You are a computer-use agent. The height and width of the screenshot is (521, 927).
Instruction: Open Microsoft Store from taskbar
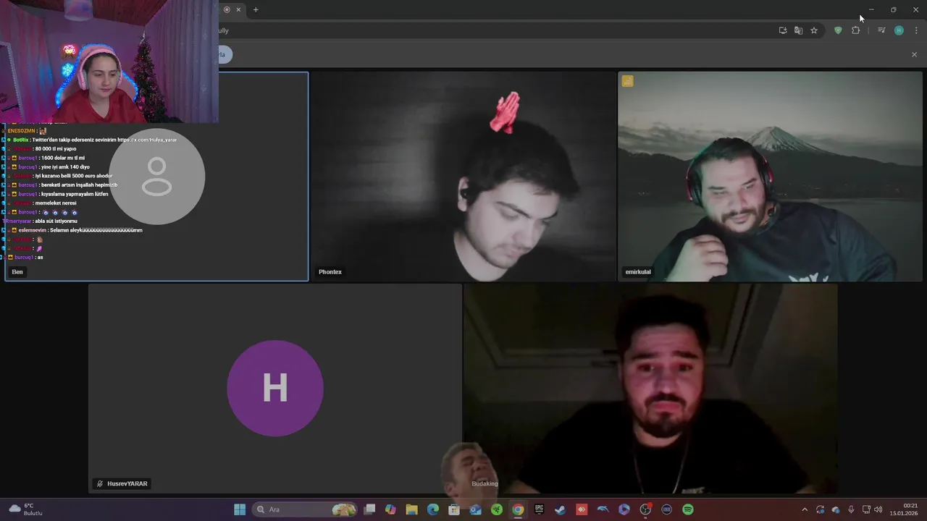(454, 509)
